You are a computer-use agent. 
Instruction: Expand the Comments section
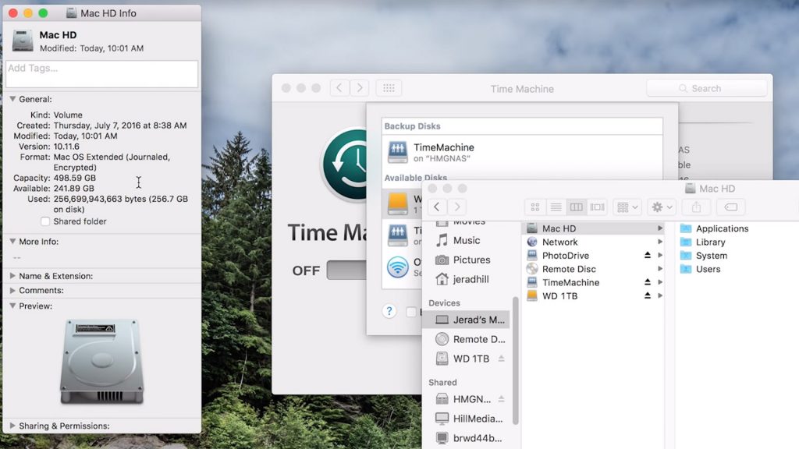12,290
